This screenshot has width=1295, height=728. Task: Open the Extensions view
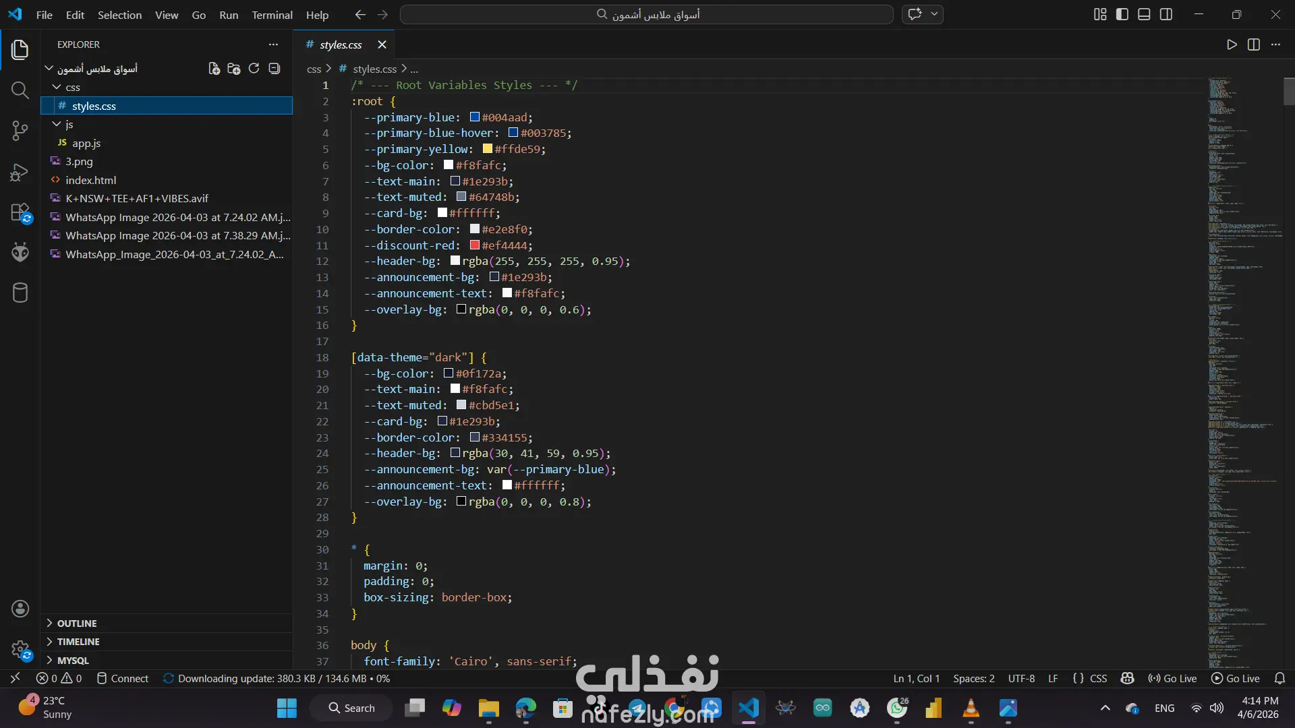coord(20,213)
